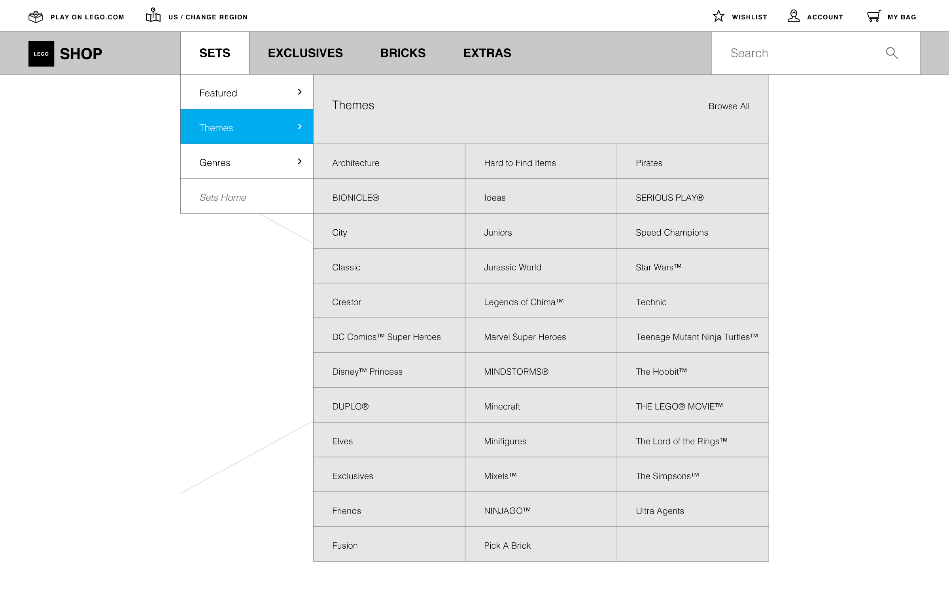949x593 pixels.
Task: Switch to the BRICKS tab
Action: [x=403, y=53]
